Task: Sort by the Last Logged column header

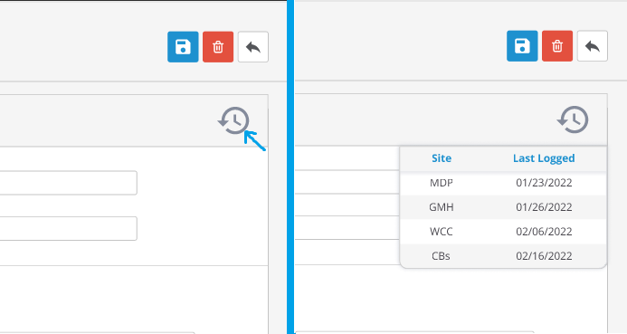Action: [x=544, y=158]
